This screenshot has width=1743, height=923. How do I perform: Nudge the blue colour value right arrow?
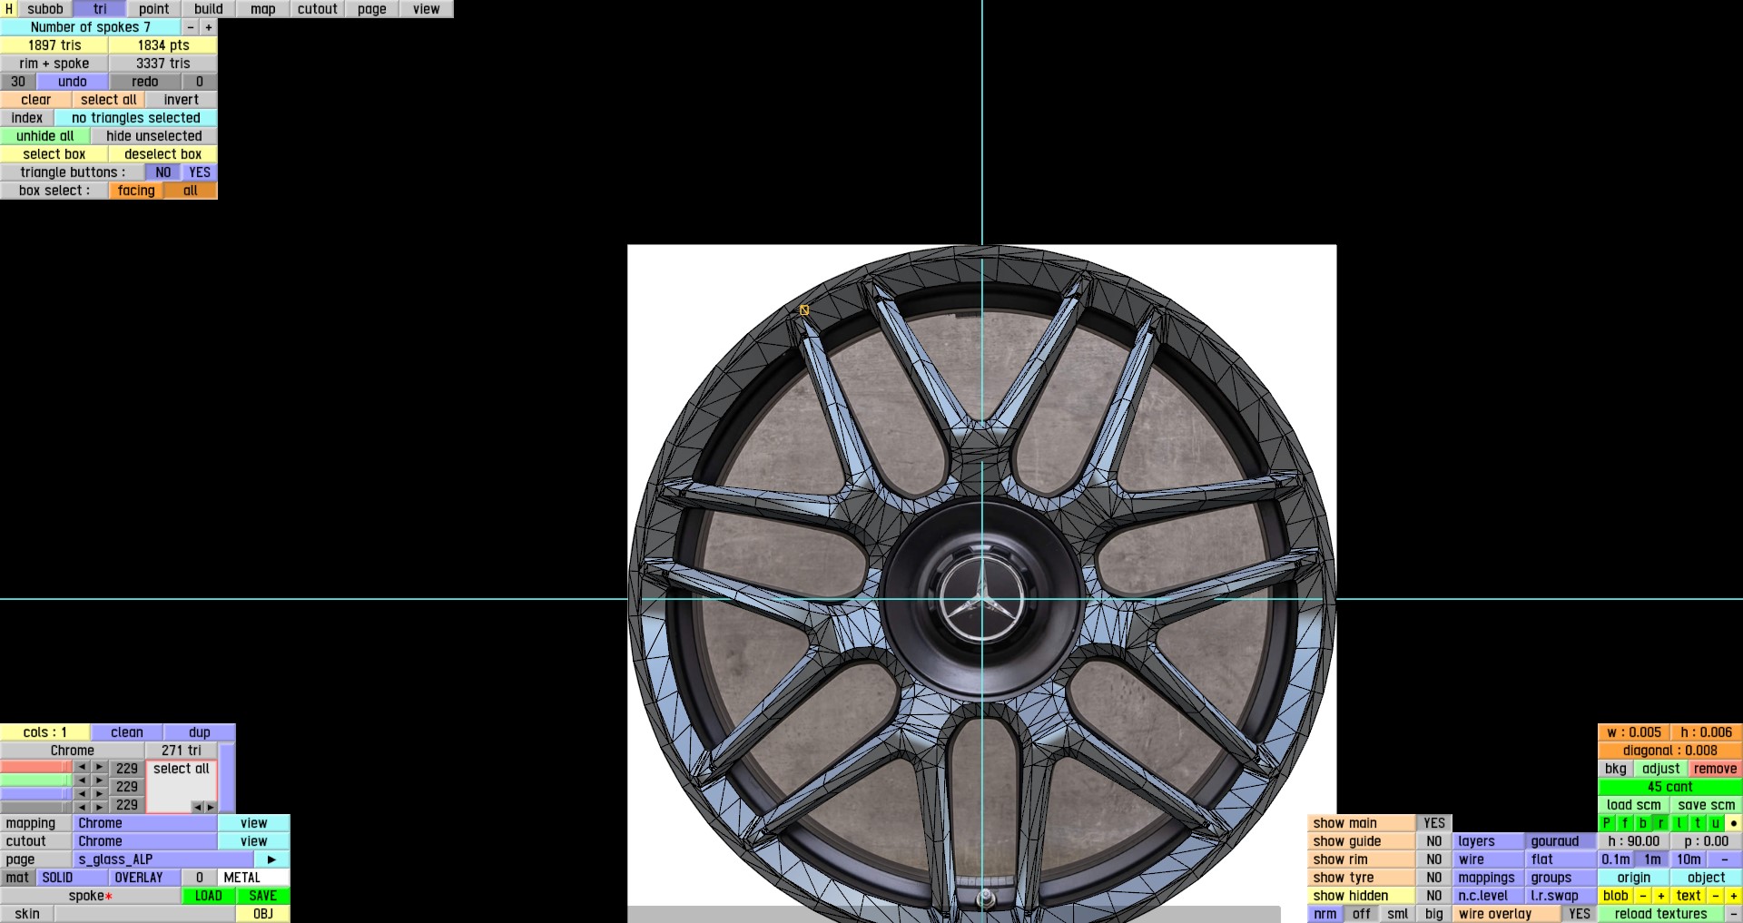coord(100,793)
